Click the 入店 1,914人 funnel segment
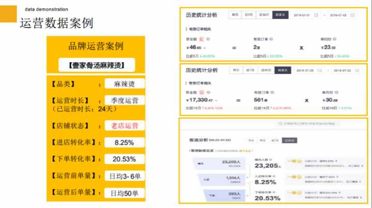 pyautogui.click(x=221, y=180)
